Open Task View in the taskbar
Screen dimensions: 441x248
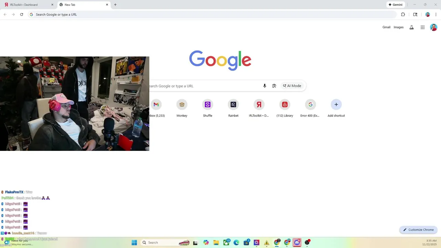[x=195, y=242]
